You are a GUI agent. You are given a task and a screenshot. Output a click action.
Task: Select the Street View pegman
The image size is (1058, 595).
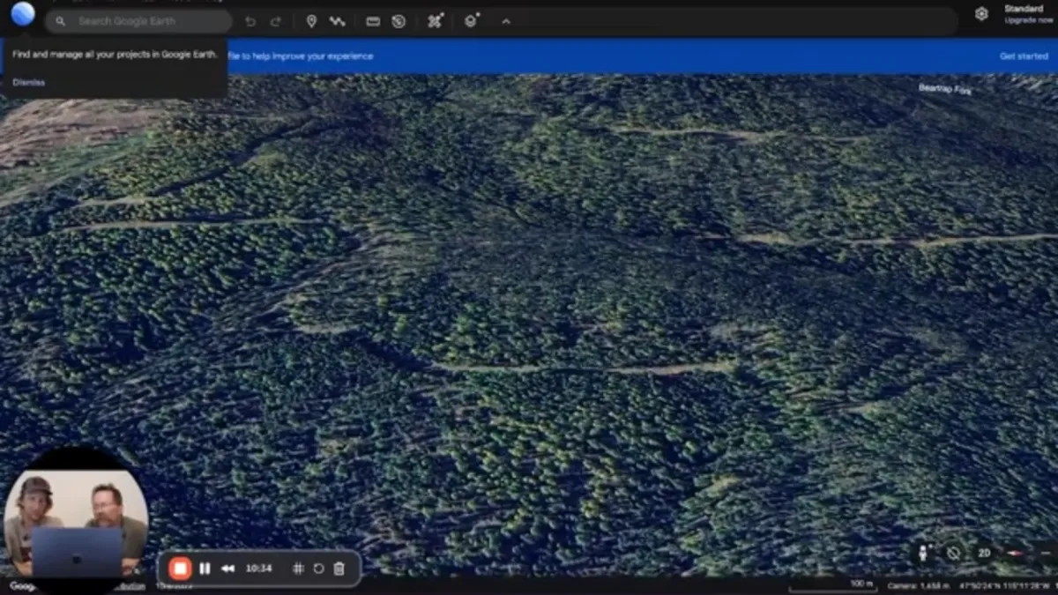pos(925,553)
